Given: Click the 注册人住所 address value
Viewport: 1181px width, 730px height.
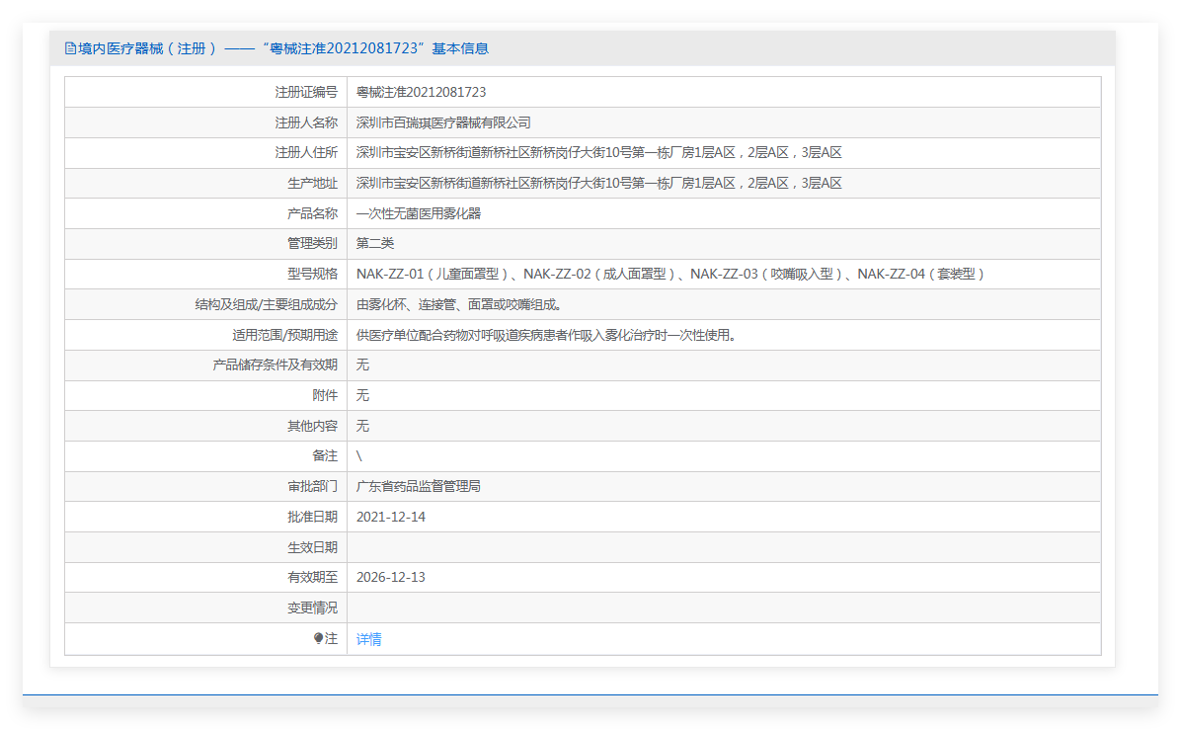Looking at the screenshot, I should (598, 153).
